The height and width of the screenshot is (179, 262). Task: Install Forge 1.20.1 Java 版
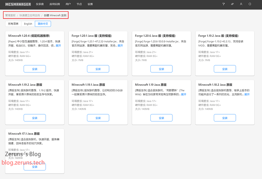click(x=98, y=69)
